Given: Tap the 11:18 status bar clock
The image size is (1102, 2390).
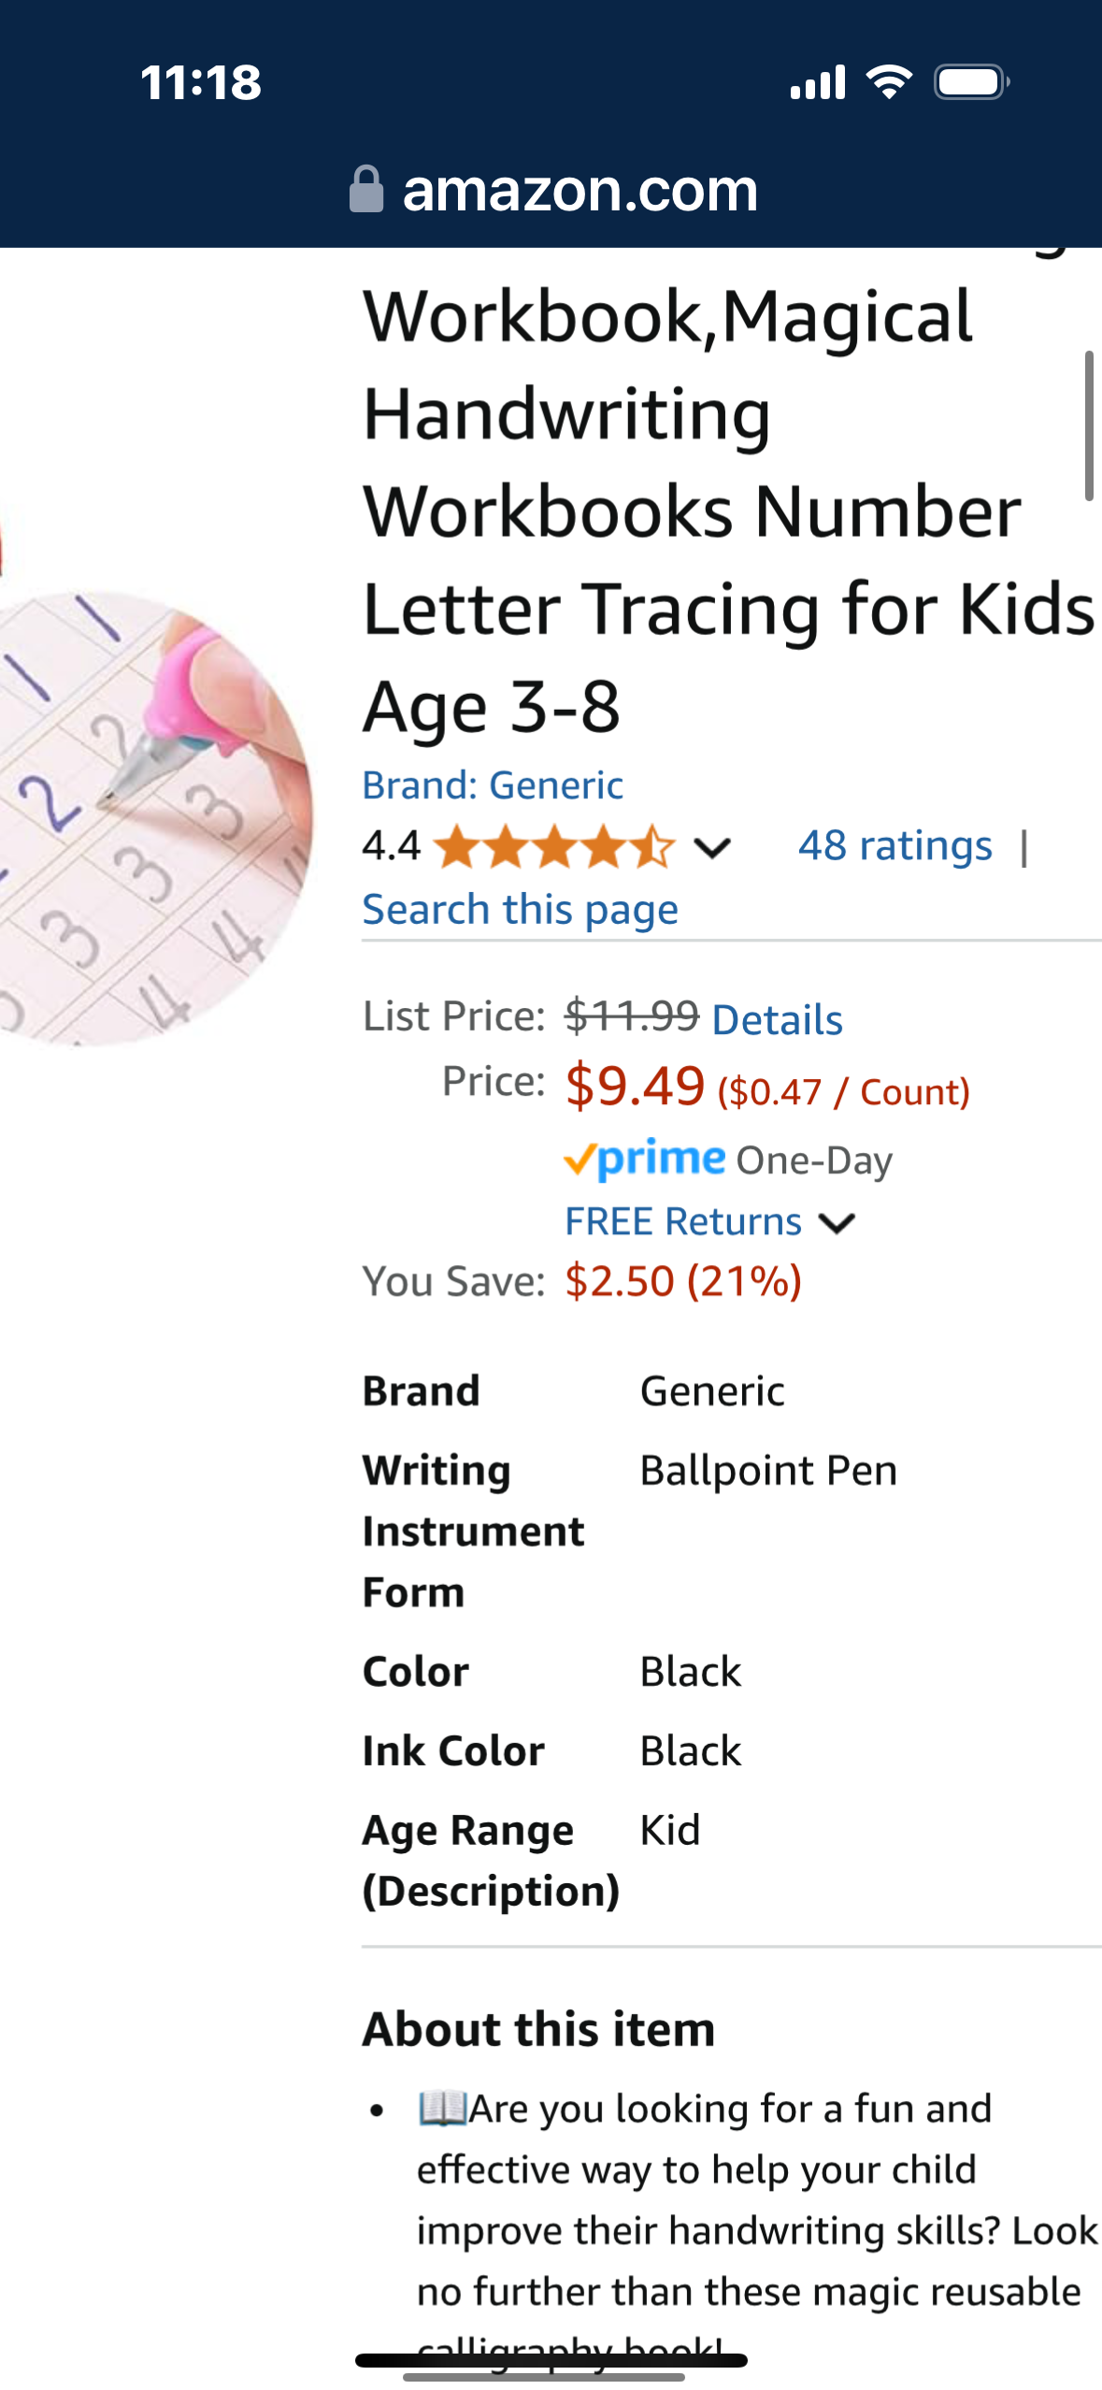Looking at the screenshot, I should point(201,82).
